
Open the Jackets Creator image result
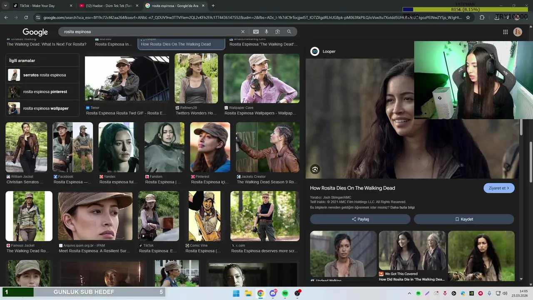tap(268, 147)
